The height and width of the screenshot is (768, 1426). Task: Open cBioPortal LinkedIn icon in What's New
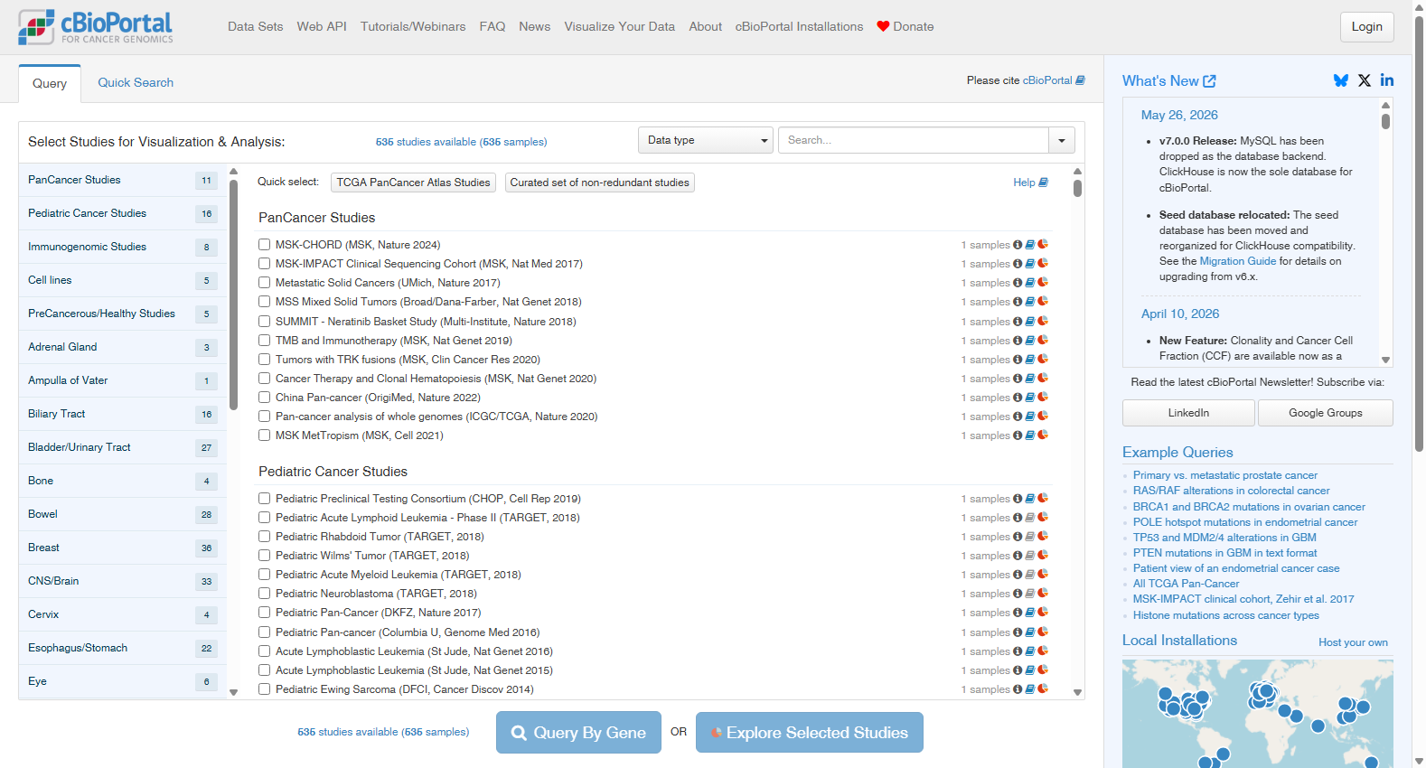(x=1387, y=80)
